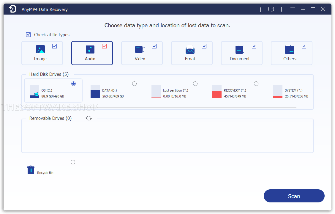Uncheck the Video file type checkbox

154,46
